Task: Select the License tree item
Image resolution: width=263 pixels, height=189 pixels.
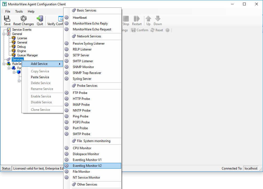Action: [x=22, y=38]
